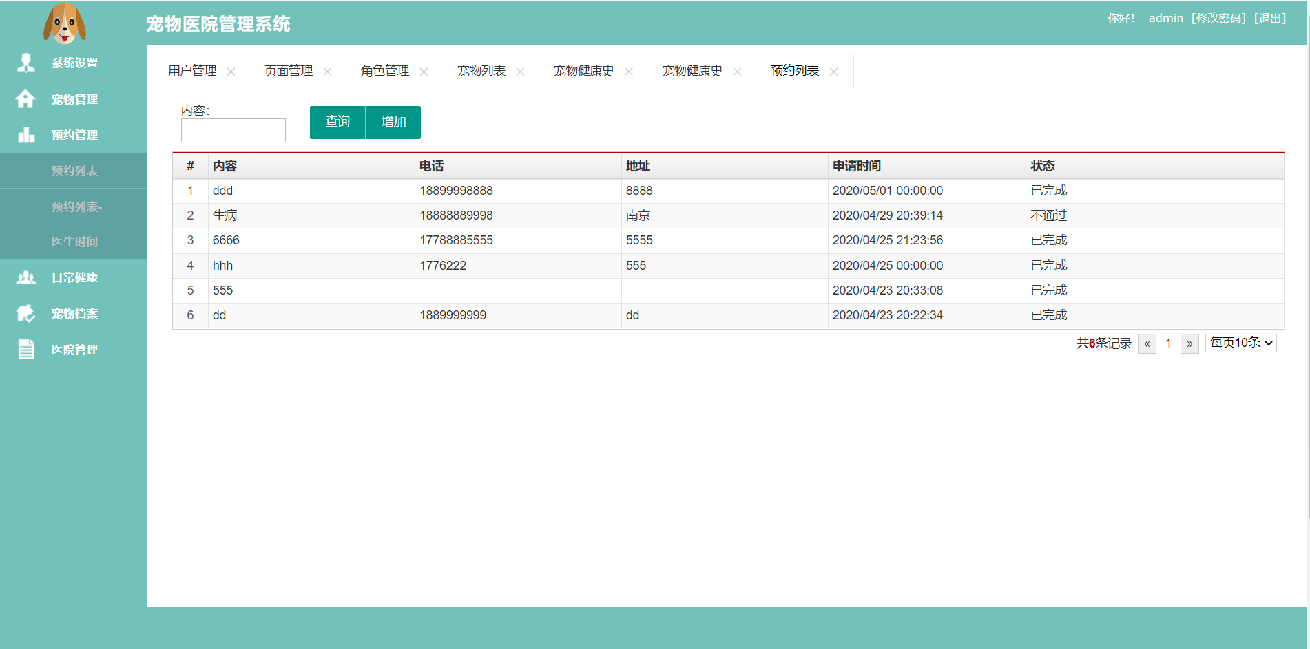
Task: Close the 宠物列表 tab
Action: click(x=520, y=72)
